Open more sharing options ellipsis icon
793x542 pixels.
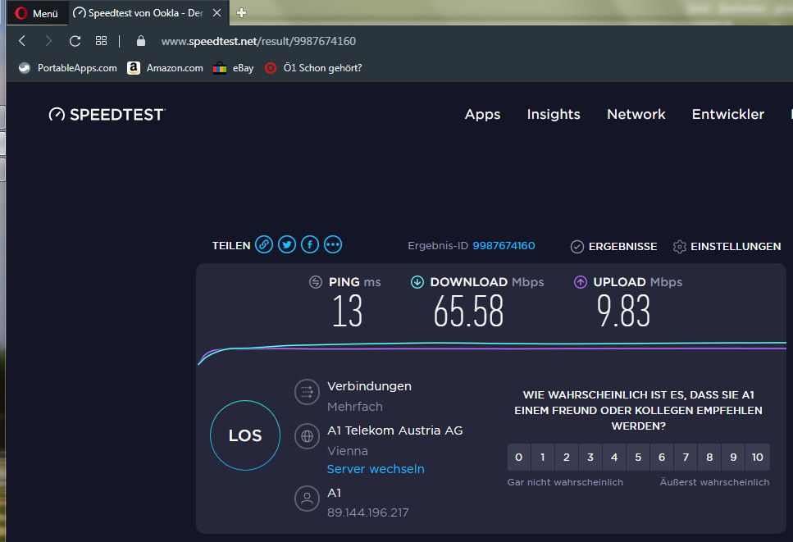[333, 244]
